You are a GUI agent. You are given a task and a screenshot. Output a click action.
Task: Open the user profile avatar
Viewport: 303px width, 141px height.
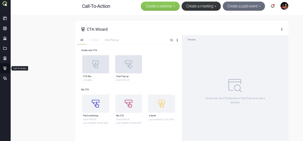[284, 6]
